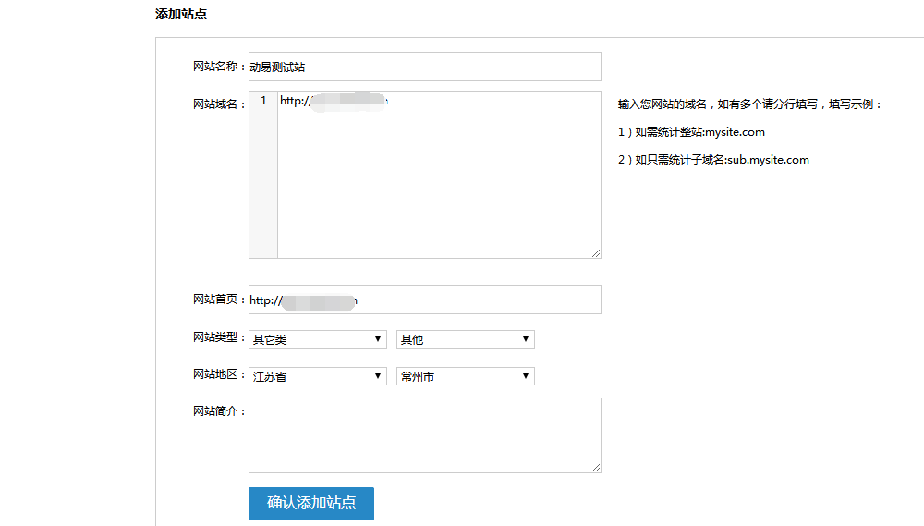Expand the 其他 sub-category dropdown
Screen dimensions: 924x526
(x=465, y=339)
